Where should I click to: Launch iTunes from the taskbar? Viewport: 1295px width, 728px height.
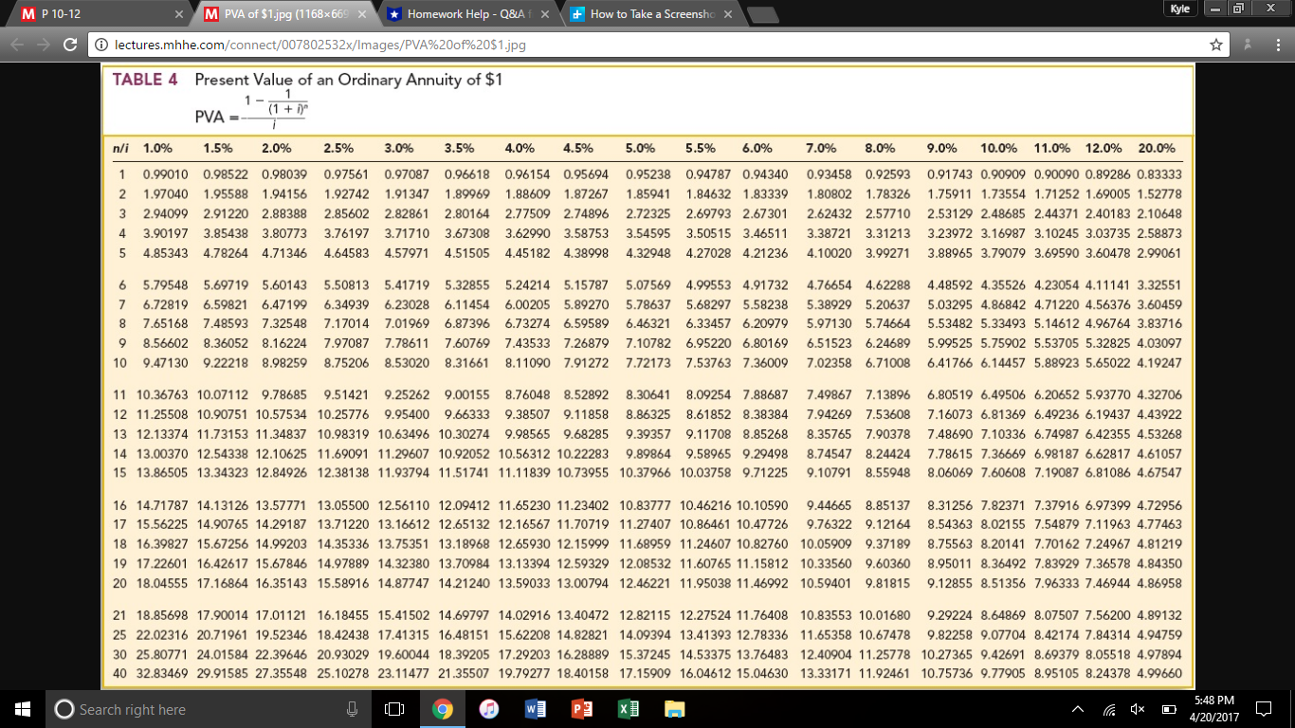pos(489,709)
